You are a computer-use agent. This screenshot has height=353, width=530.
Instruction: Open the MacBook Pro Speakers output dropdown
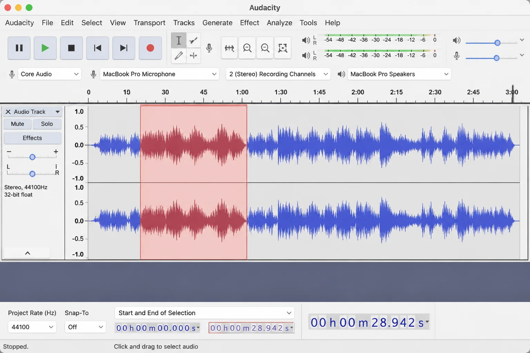coord(399,74)
